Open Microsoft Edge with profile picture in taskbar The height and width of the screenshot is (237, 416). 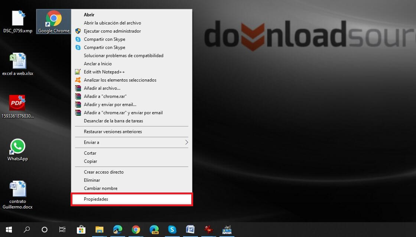[x=117, y=230]
